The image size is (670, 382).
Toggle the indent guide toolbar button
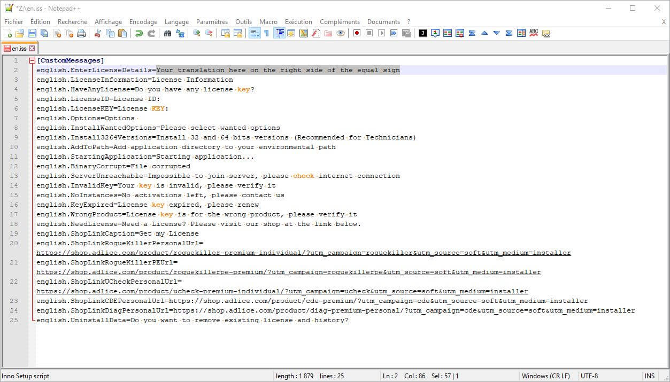coord(279,34)
